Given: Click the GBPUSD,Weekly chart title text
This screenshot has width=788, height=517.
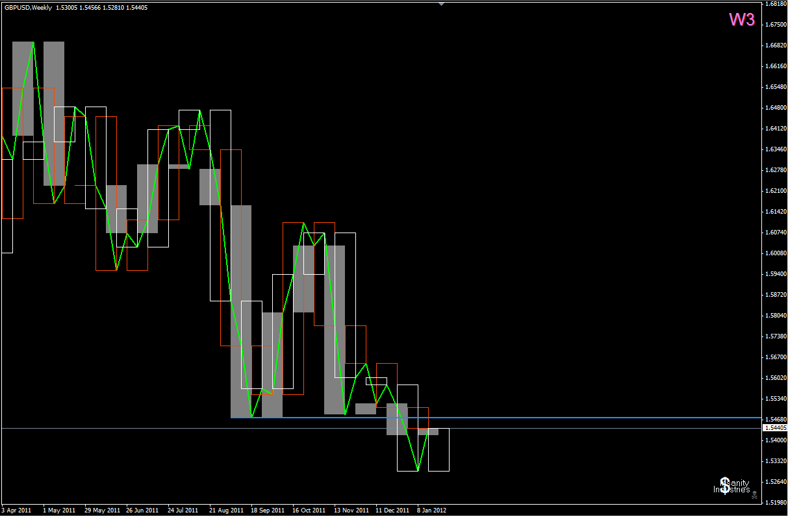Looking at the screenshot, I should pyautogui.click(x=27, y=8).
